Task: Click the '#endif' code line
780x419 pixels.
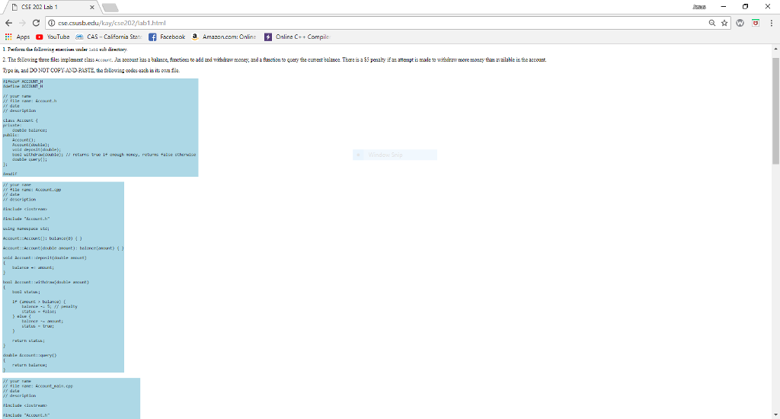Action: [10, 174]
